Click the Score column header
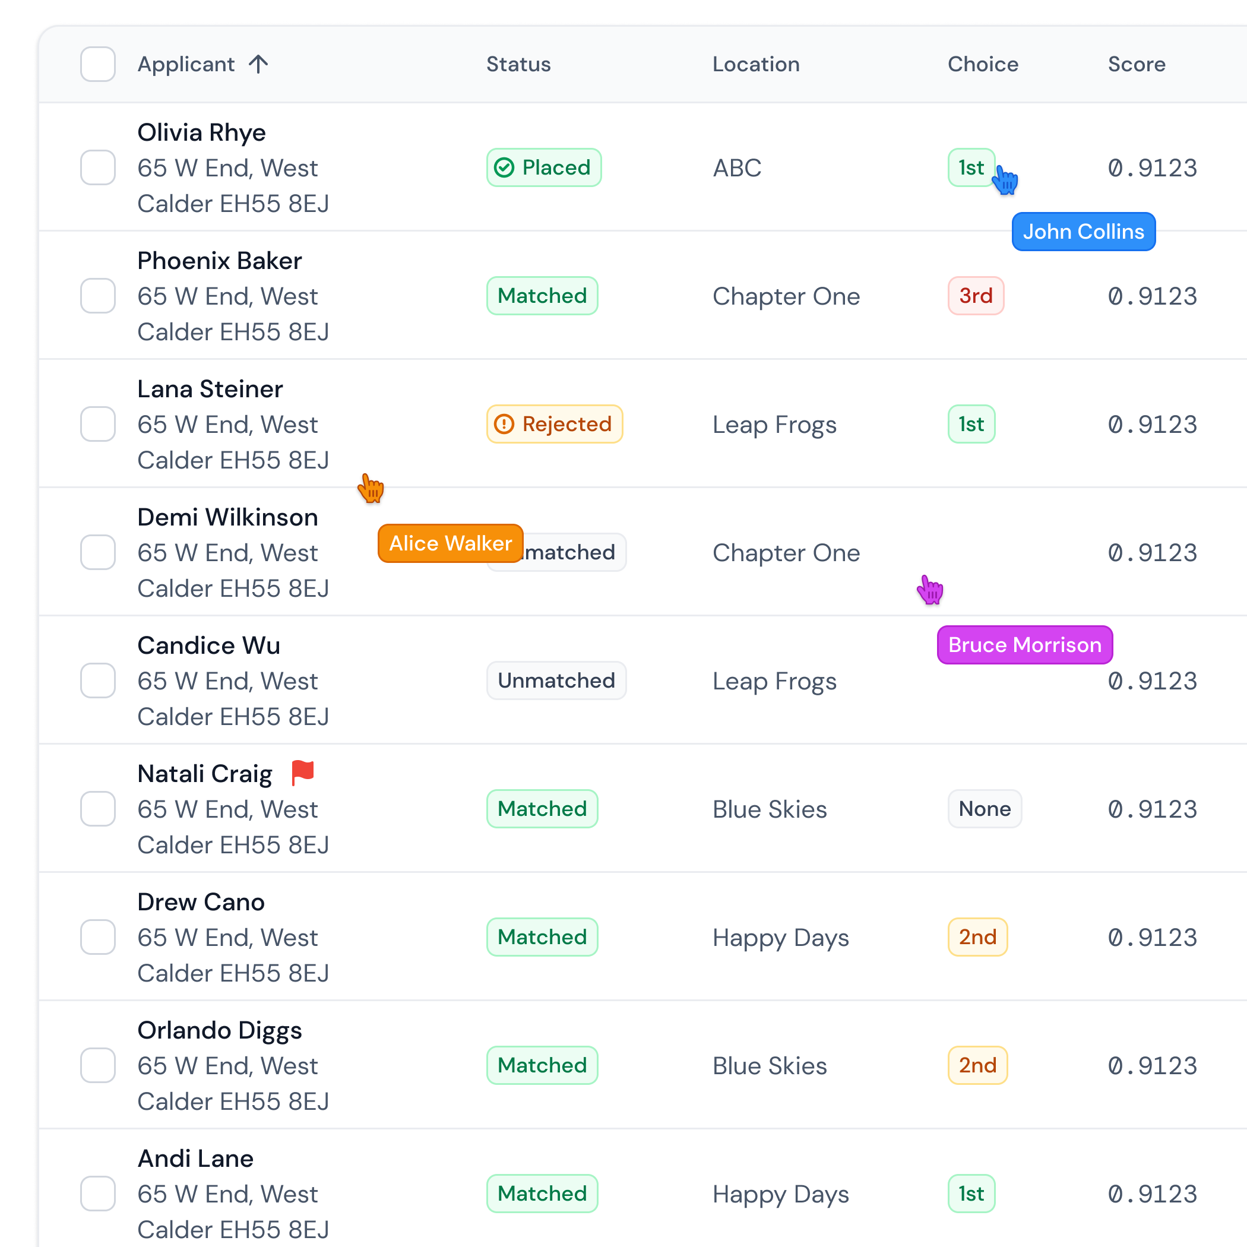Image resolution: width=1247 pixels, height=1247 pixels. 1136,64
